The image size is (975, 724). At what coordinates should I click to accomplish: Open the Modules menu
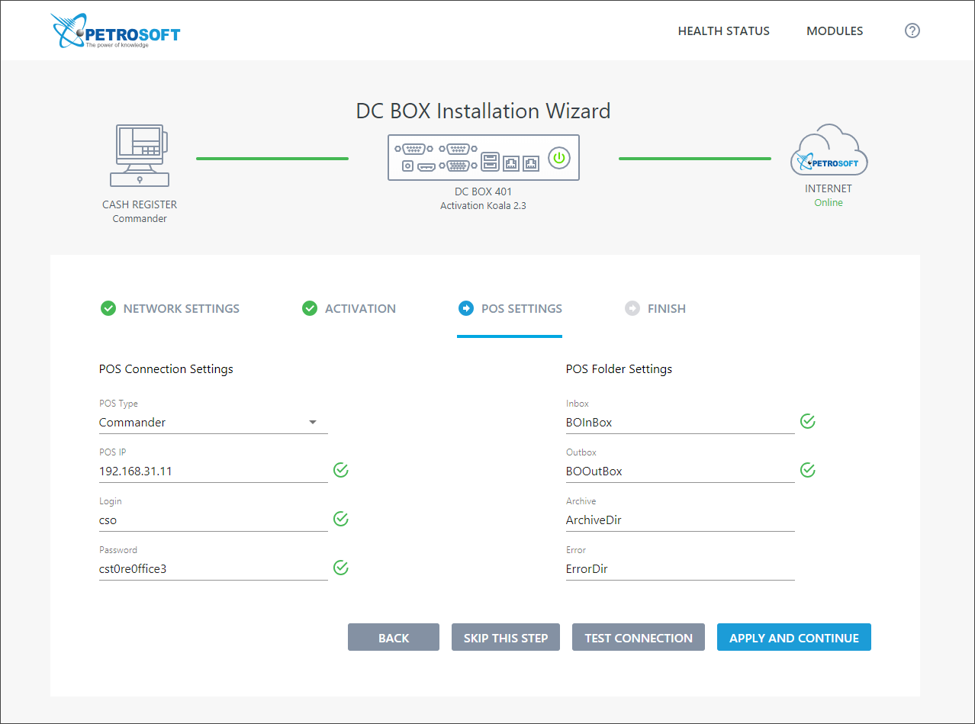(835, 31)
